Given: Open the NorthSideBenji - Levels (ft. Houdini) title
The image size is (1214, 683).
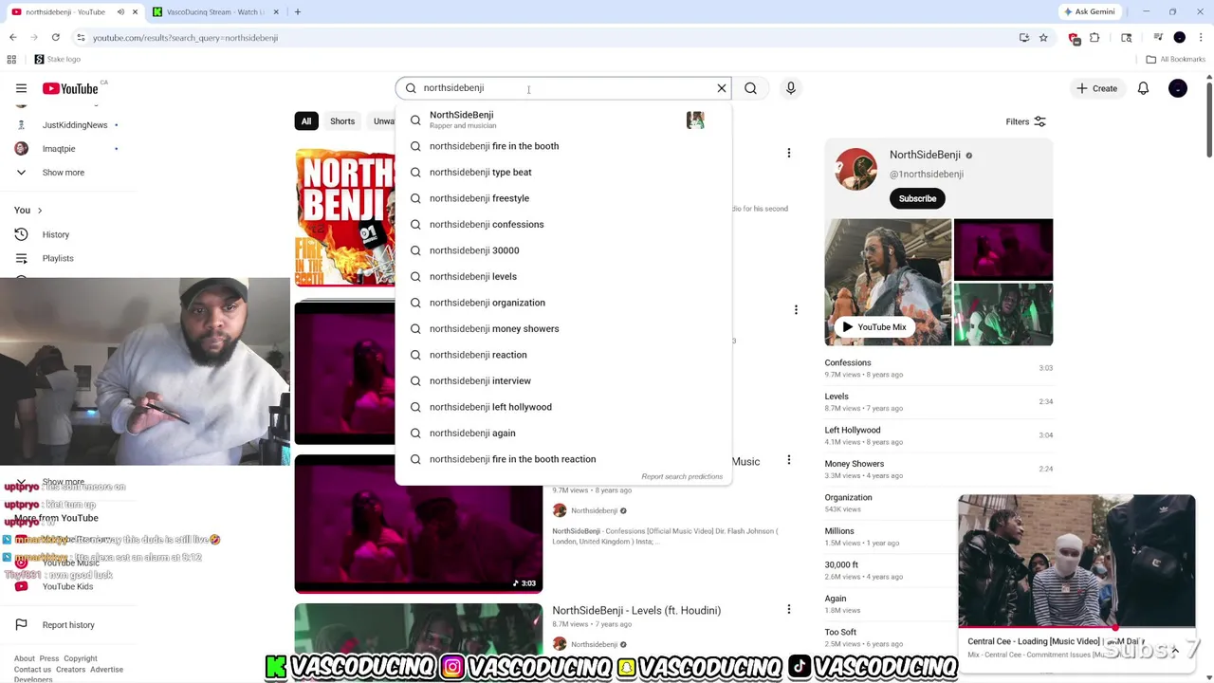Looking at the screenshot, I should 636,610.
